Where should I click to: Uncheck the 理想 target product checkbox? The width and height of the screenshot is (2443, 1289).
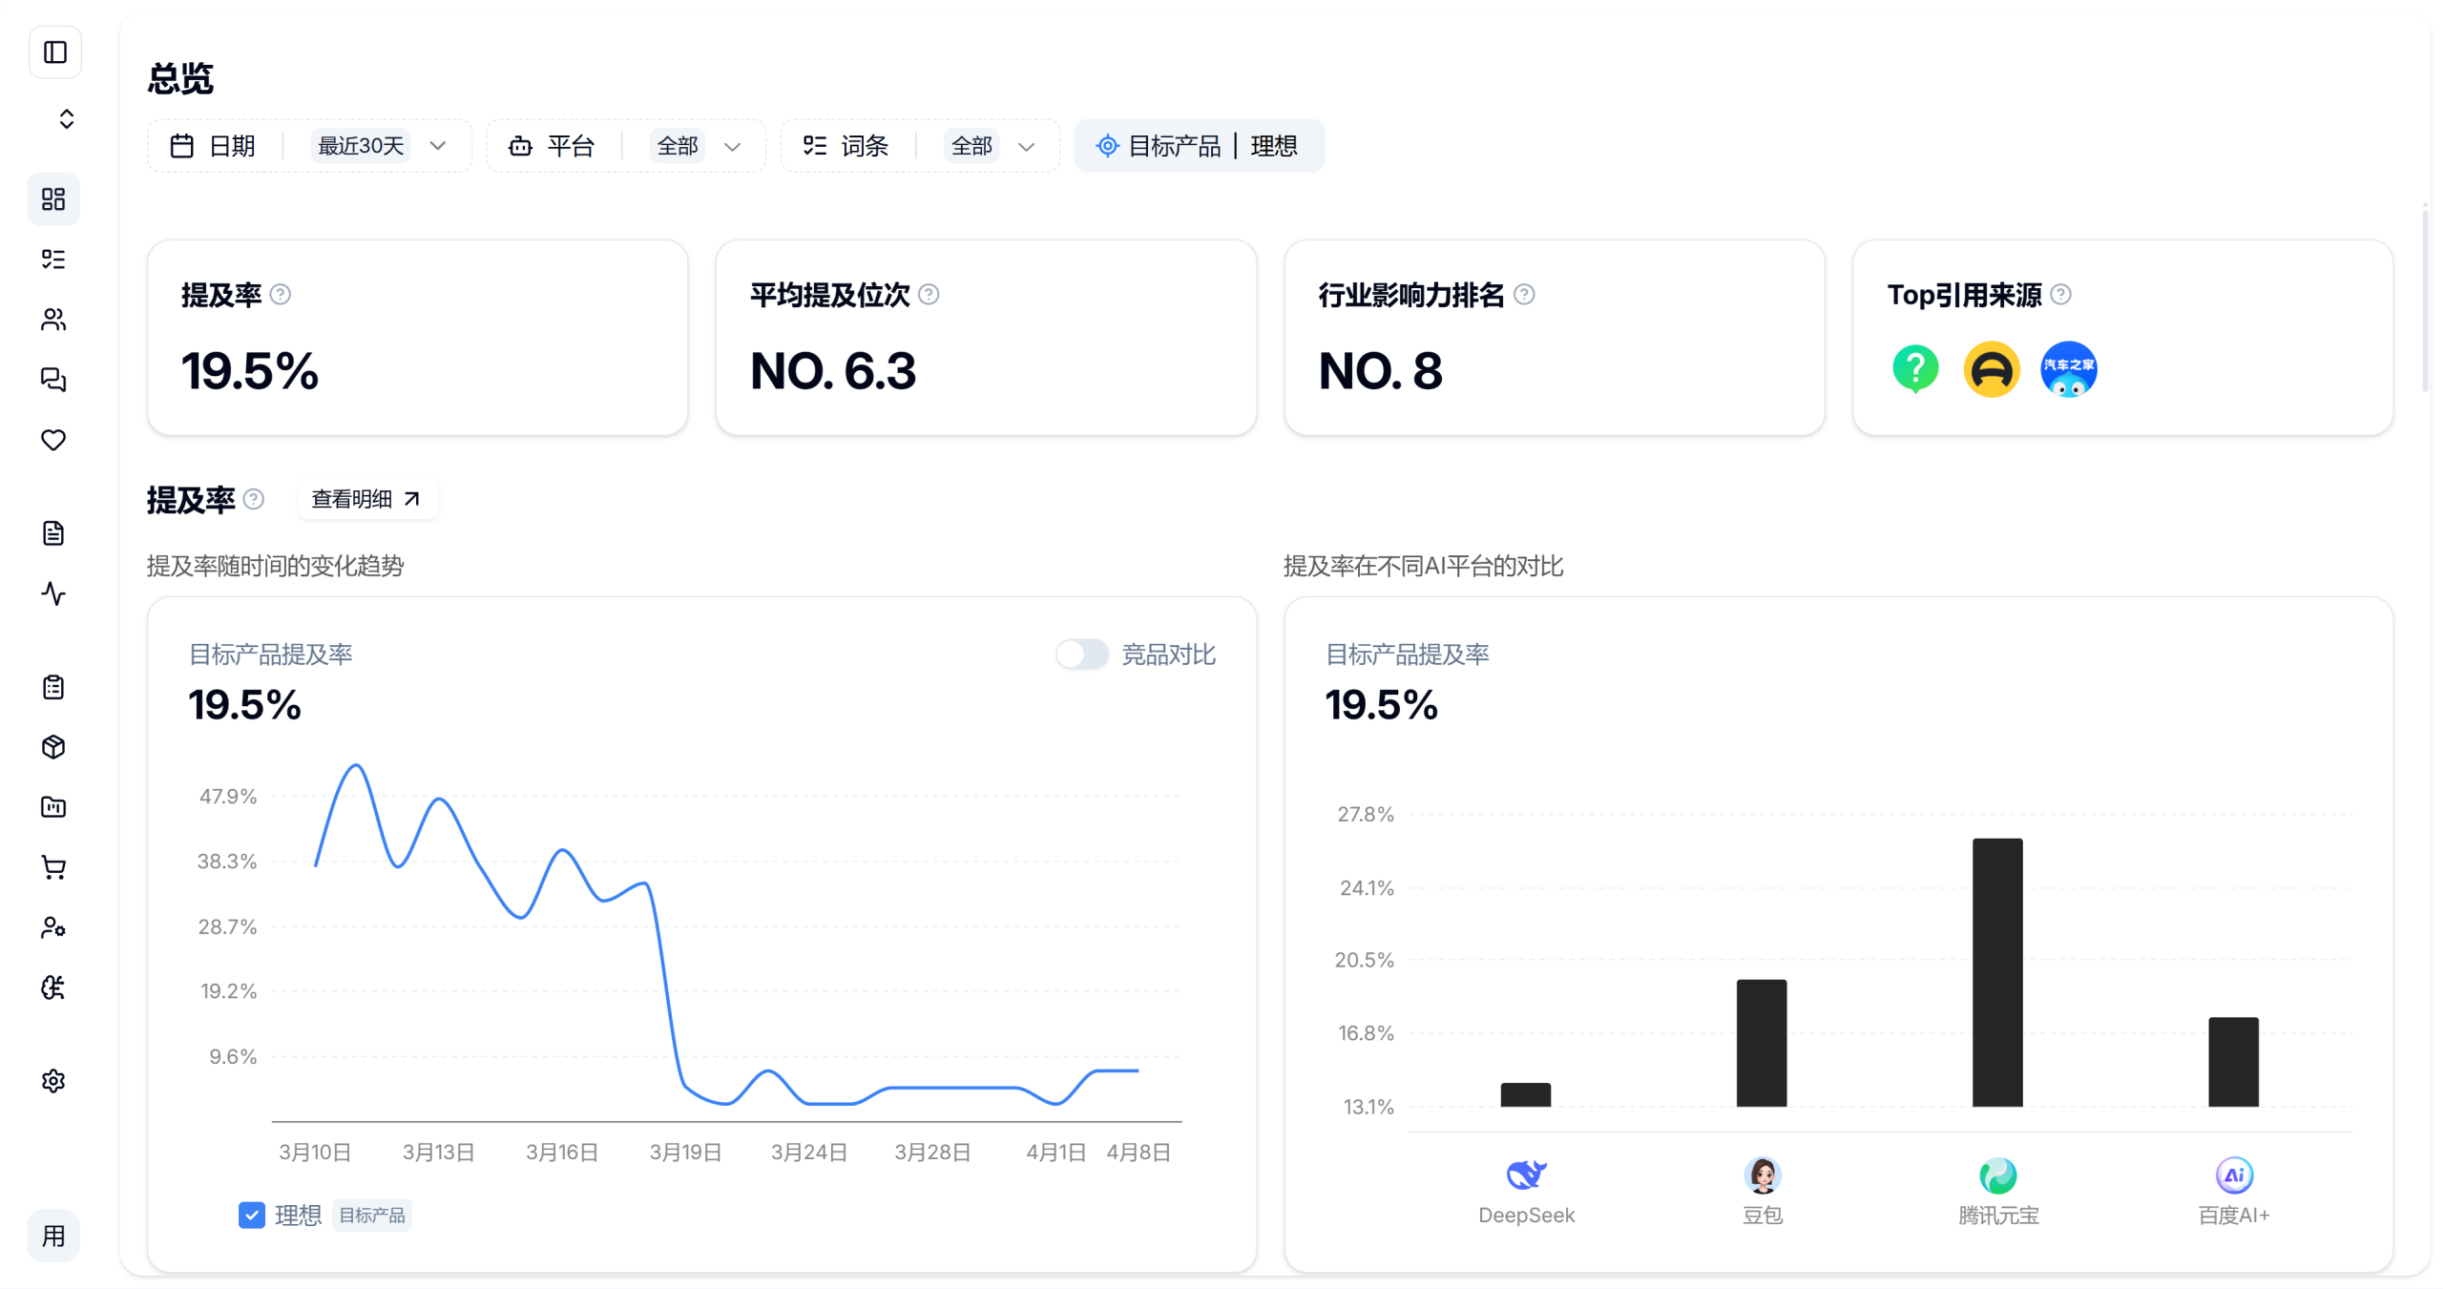coord(251,1215)
